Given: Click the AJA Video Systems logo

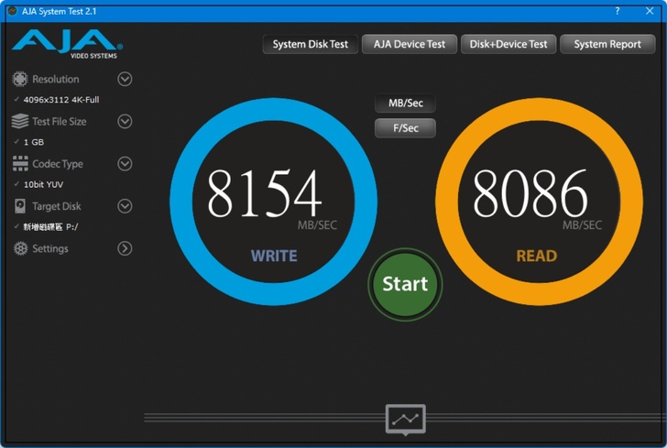Looking at the screenshot, I should click(x=68, y=44).
